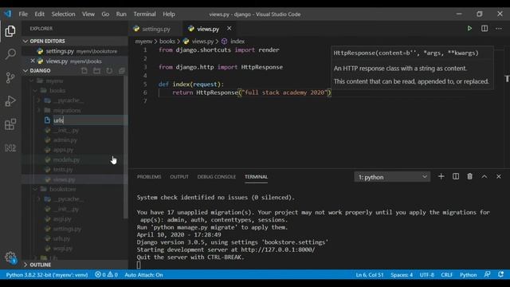510x287 pixels.
Task: Open the Run menu
Action: pyautogui.click(x=121, y=14)
